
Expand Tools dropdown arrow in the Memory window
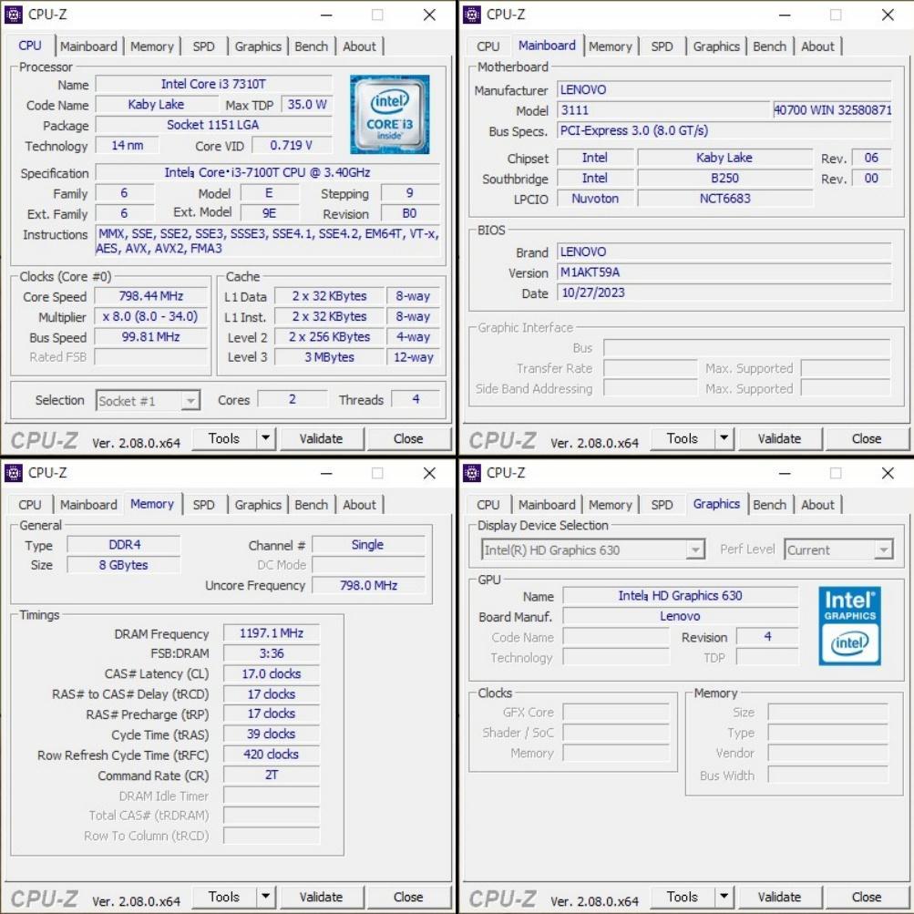point(266,897)
